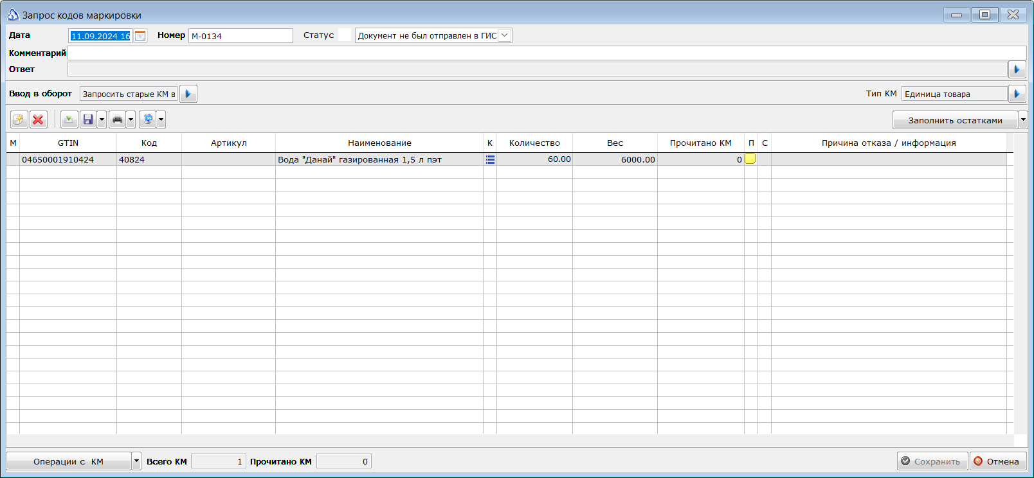The height and width of the screenshot is (478, 1034).
Task: Click the Комментарий input field
Action: pos(547,53)
